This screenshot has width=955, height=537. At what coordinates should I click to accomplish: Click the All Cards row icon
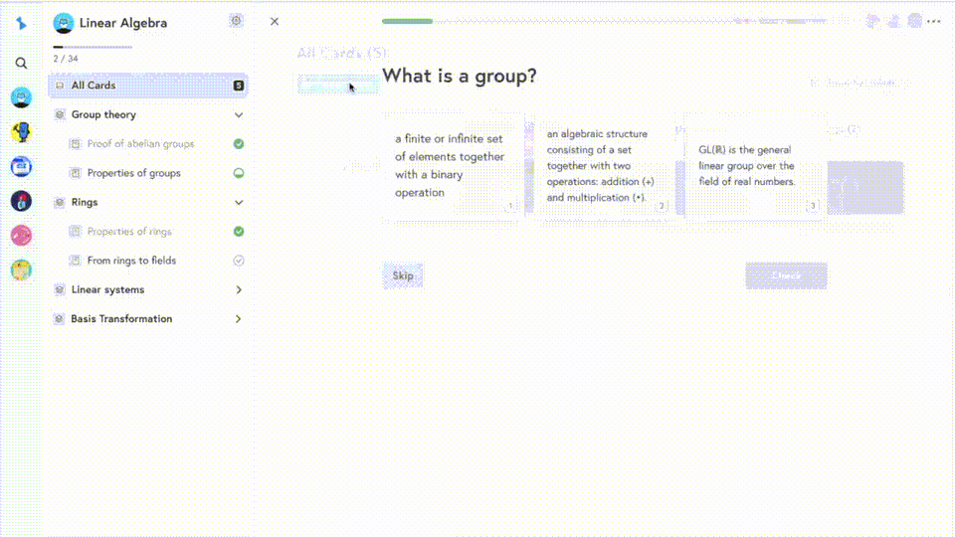[x=60, y=86]
